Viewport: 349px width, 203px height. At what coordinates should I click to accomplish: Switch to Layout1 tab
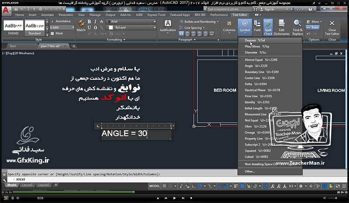tap(27, 185)
